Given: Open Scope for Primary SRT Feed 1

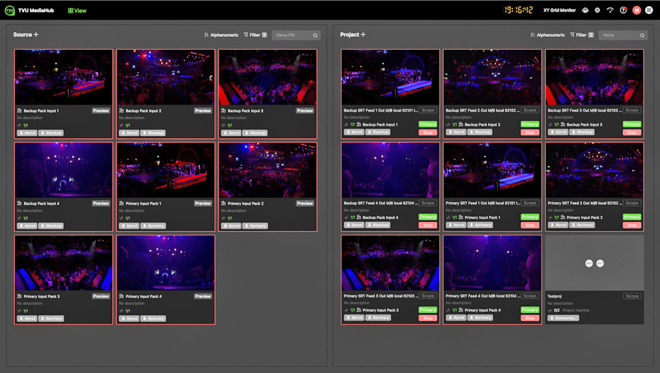Looking at the screenshot, I should [530, 203].
